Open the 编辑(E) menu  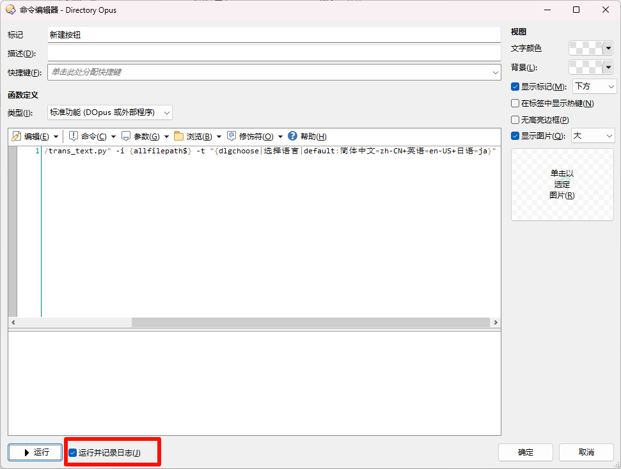click(36, 137)
